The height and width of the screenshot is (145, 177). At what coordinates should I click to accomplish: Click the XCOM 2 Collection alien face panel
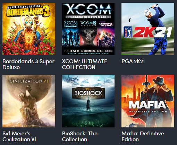88,35
